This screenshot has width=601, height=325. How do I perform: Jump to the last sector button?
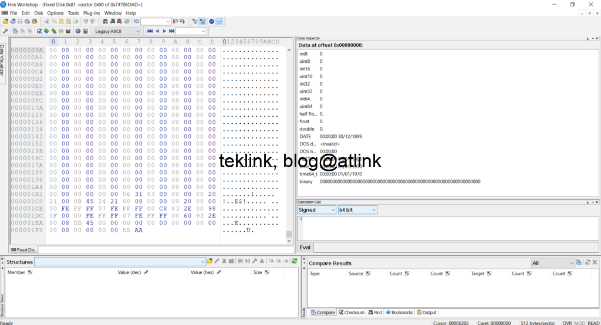coord(171,31)
